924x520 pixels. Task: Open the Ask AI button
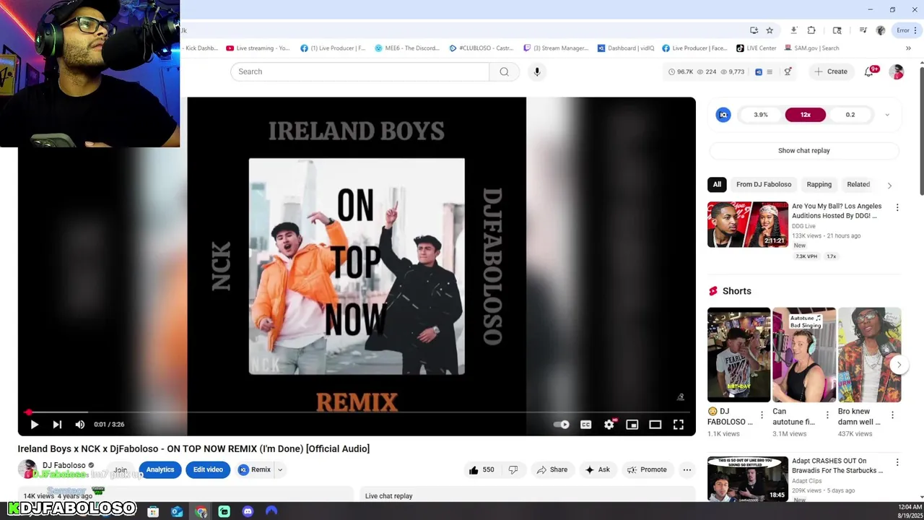598,469
